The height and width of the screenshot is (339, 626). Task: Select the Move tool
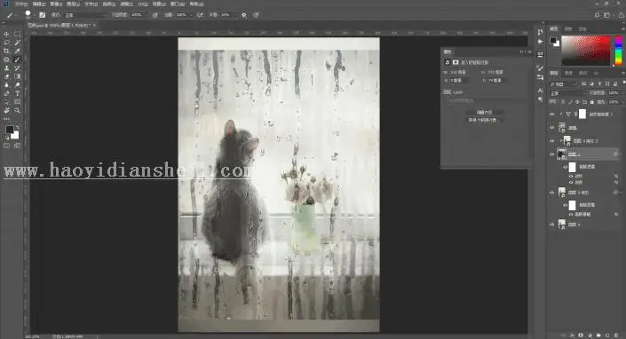click(6, 35)
